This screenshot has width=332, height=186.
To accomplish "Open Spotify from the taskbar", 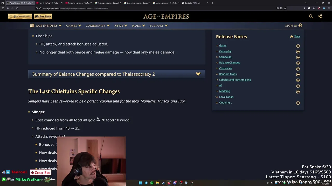I will (x=152, y=183).
